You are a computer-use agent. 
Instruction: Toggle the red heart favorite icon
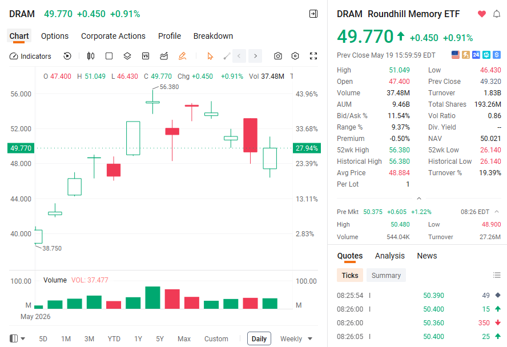[x=482, y=14]
